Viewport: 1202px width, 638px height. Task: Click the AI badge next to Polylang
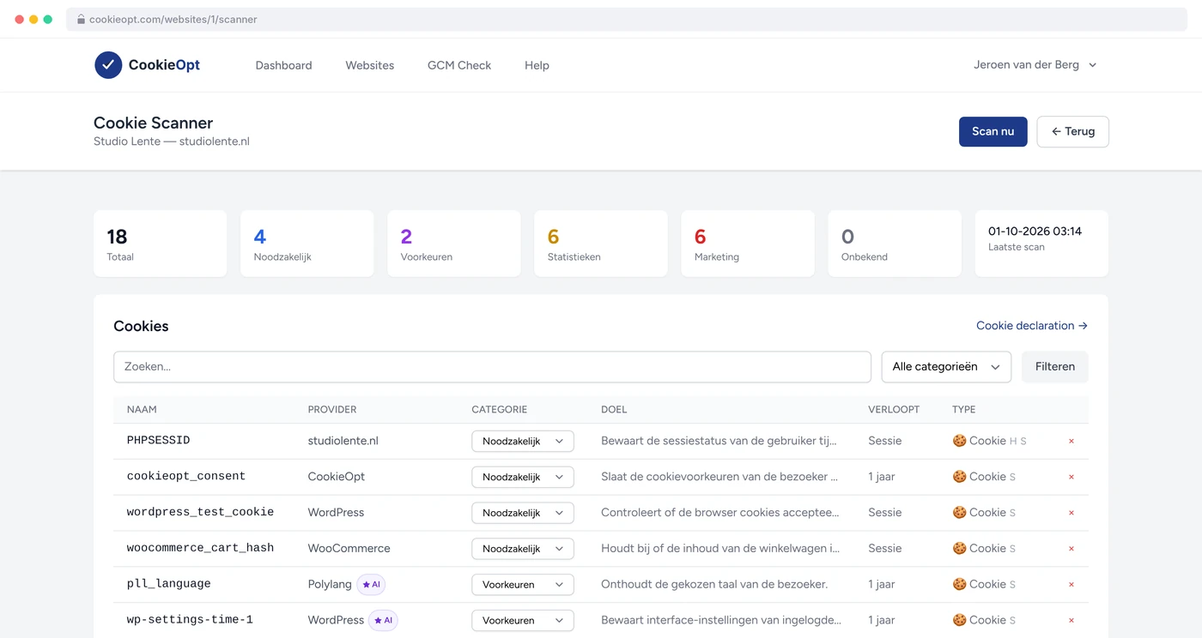pos(371,584)
